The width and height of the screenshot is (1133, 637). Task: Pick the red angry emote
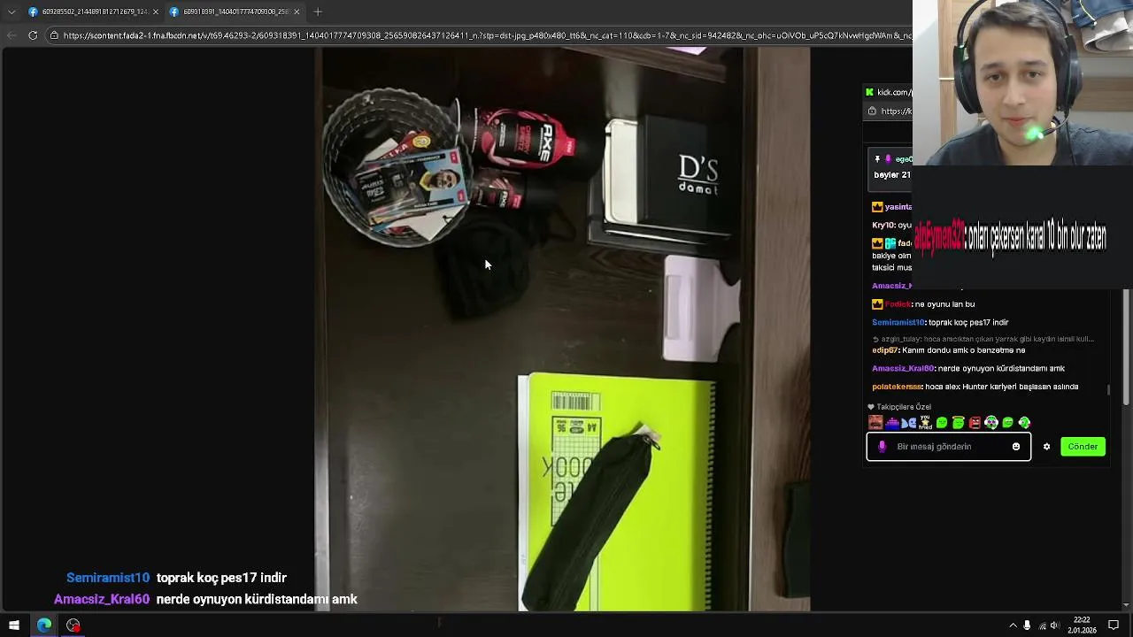[975, 423]
